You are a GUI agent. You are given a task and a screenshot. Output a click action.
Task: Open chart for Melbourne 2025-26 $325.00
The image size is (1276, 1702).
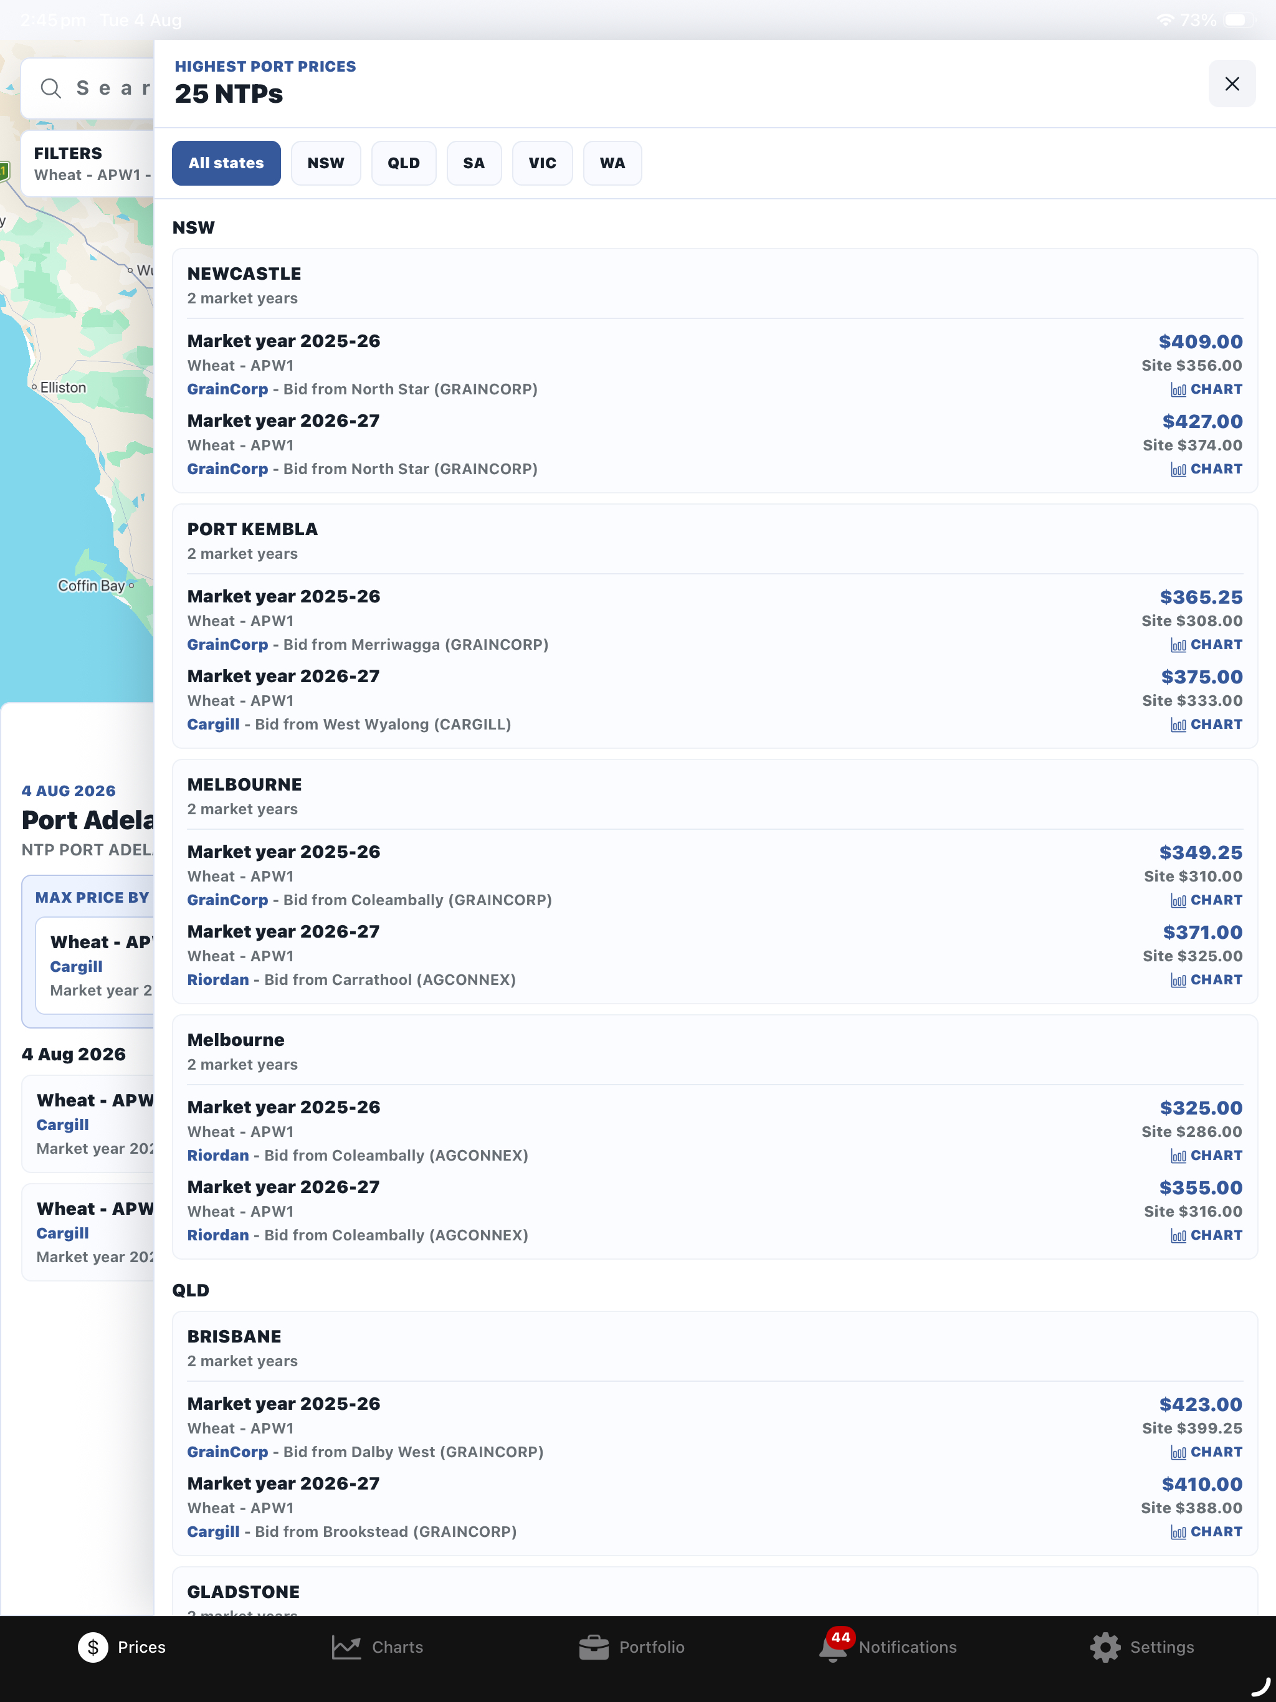coord(1206,1156)
